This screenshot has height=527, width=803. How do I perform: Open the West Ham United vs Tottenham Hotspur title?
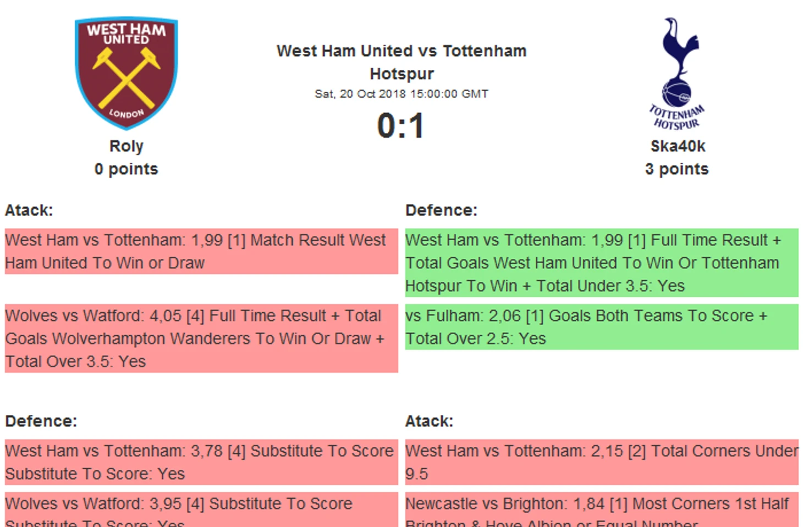tap(402, 62)
